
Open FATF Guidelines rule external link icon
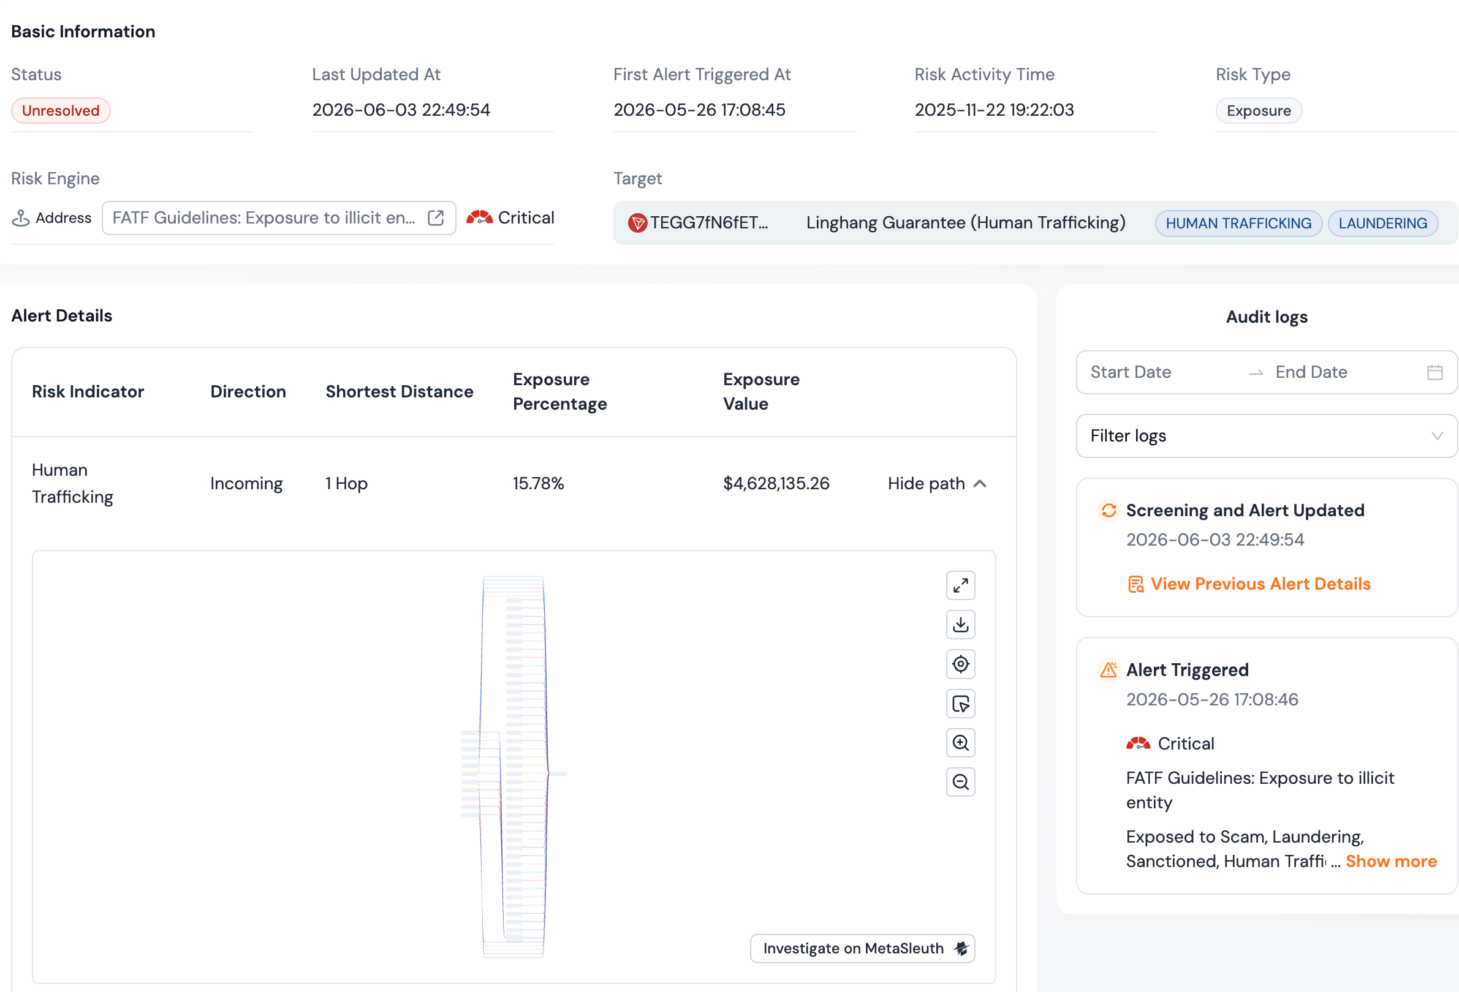coord(436,218)
